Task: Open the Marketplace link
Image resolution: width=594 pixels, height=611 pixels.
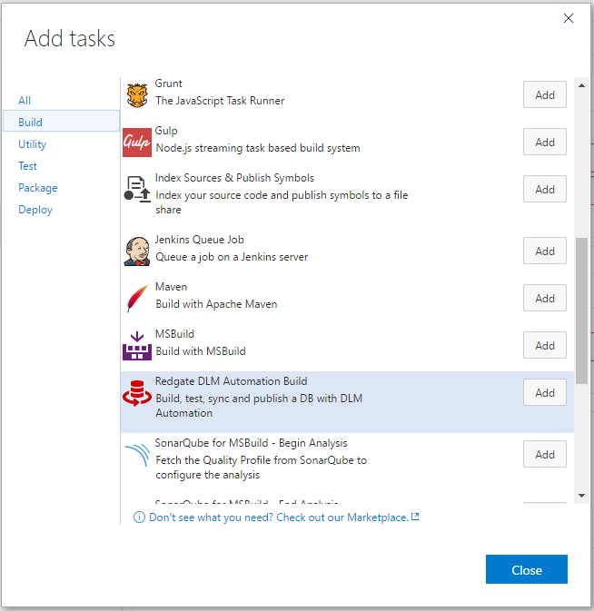Action: click(279, 517)
